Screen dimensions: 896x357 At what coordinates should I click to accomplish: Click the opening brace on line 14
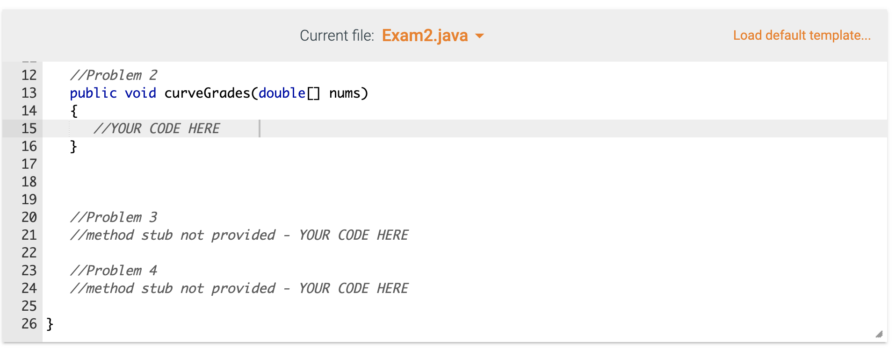pyautogui.click(x=73, y=111)
